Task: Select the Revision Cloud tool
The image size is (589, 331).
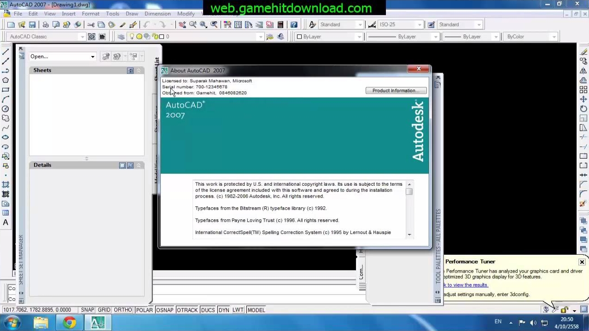Action: 6,119
